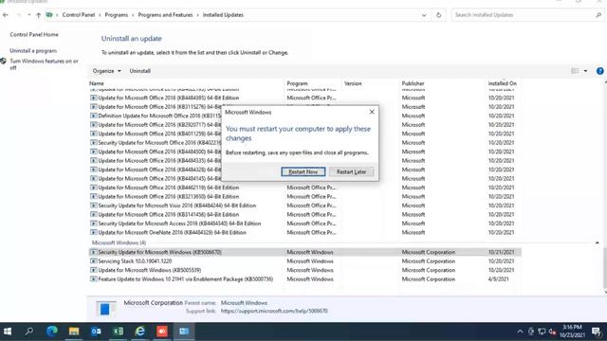Open the Windows Start menu

8,332
